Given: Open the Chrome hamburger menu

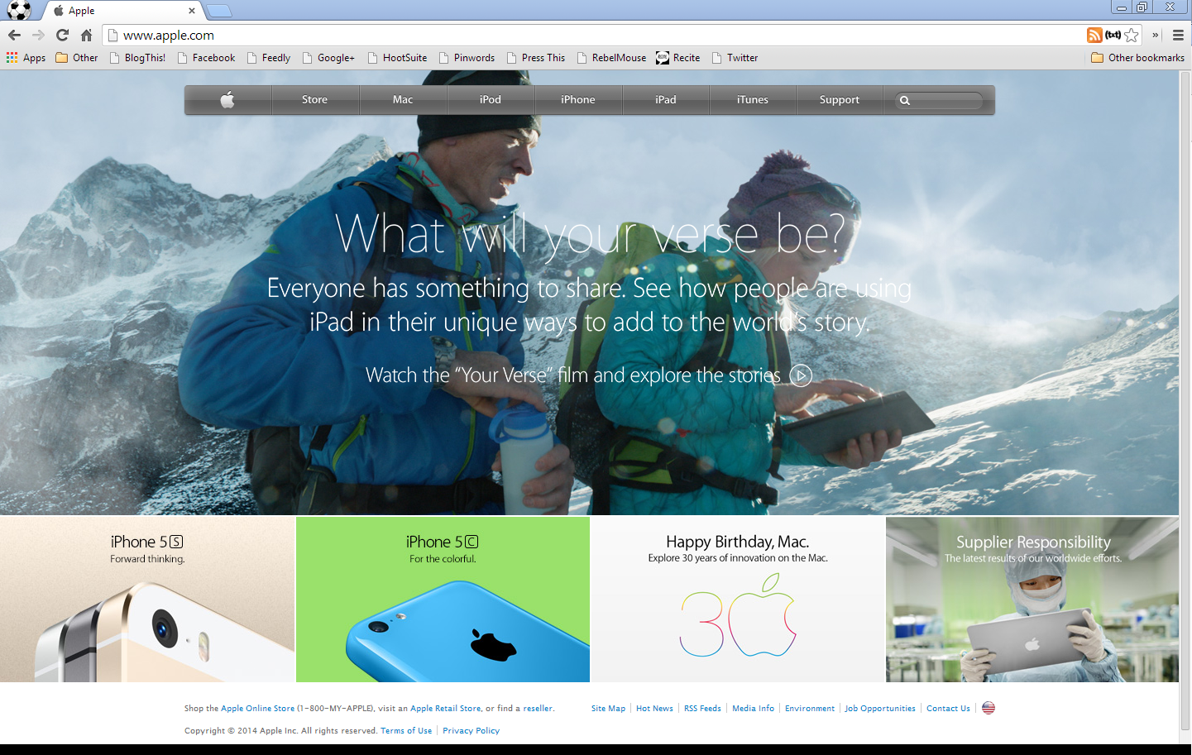Looking at the screenshot, I should pos(1178,35).
